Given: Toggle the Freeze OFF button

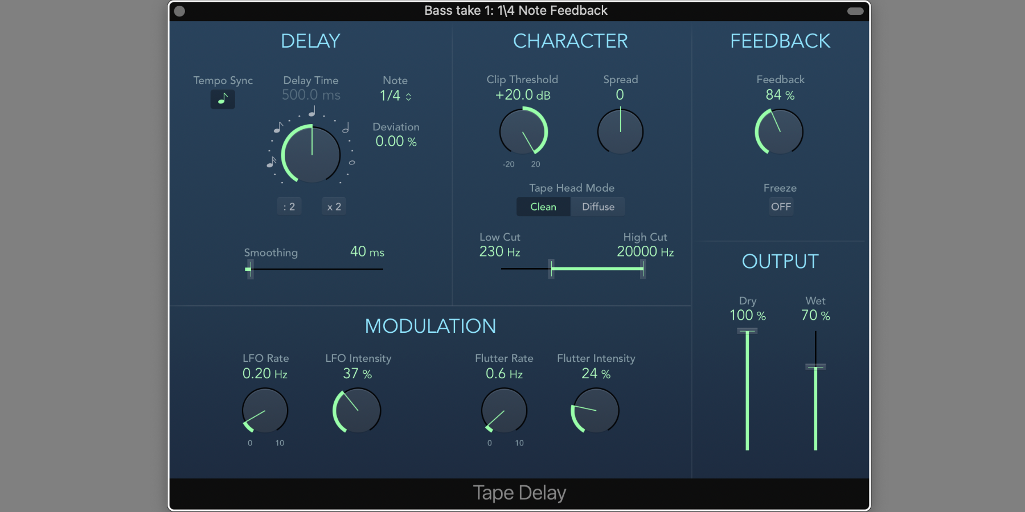Looking at the screenshot, I should coord(781,207).
